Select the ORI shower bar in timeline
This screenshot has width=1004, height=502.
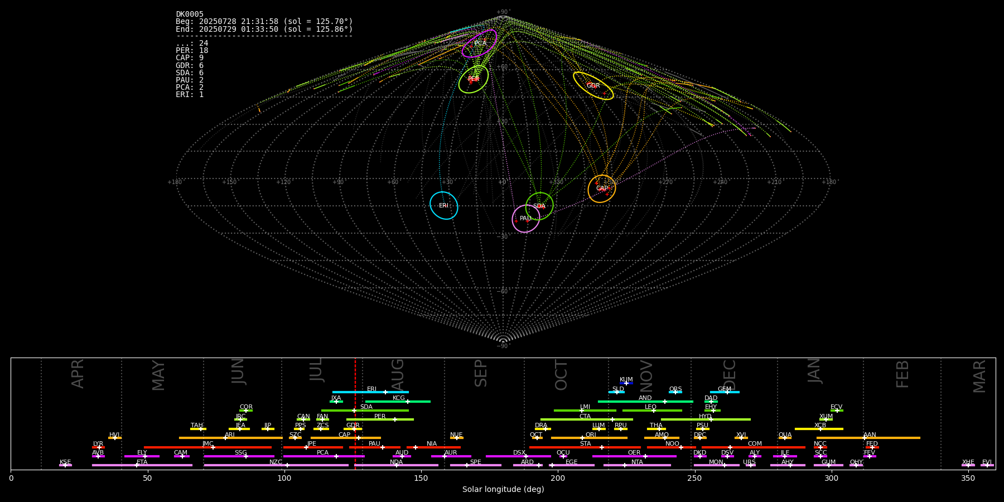tap(589, 438)
